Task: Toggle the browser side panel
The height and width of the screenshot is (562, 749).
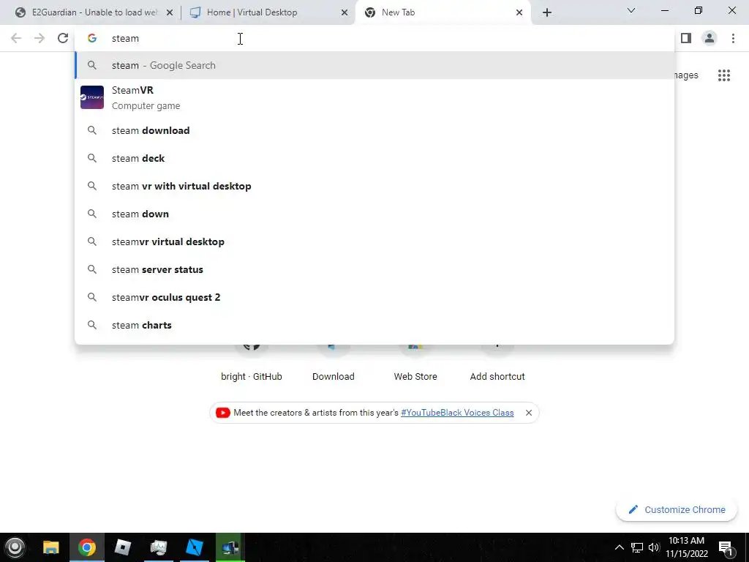Action: pyautogui.click(x=686, y=38)
